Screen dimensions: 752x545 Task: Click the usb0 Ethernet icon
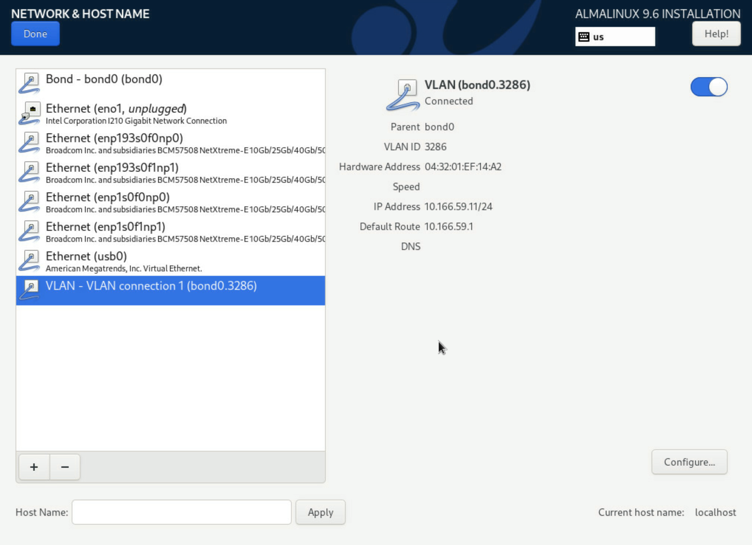coord(29,261)
